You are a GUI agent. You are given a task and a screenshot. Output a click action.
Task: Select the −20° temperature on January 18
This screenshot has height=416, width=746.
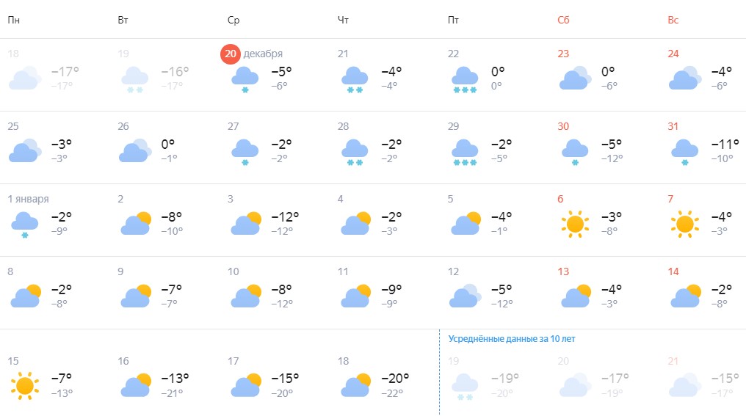point(395,379)
